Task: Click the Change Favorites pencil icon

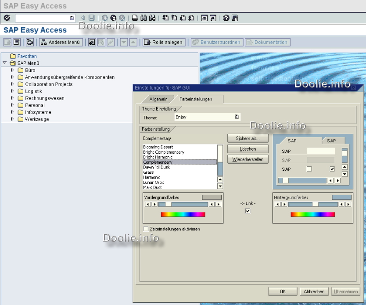Action: click(111, 42)
